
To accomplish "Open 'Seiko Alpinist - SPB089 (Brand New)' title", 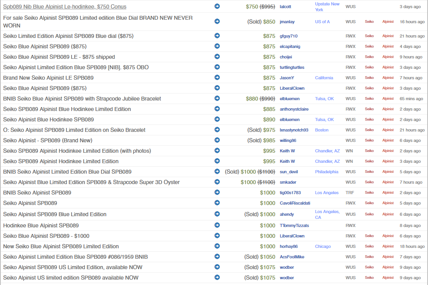I will pos(48,140).
